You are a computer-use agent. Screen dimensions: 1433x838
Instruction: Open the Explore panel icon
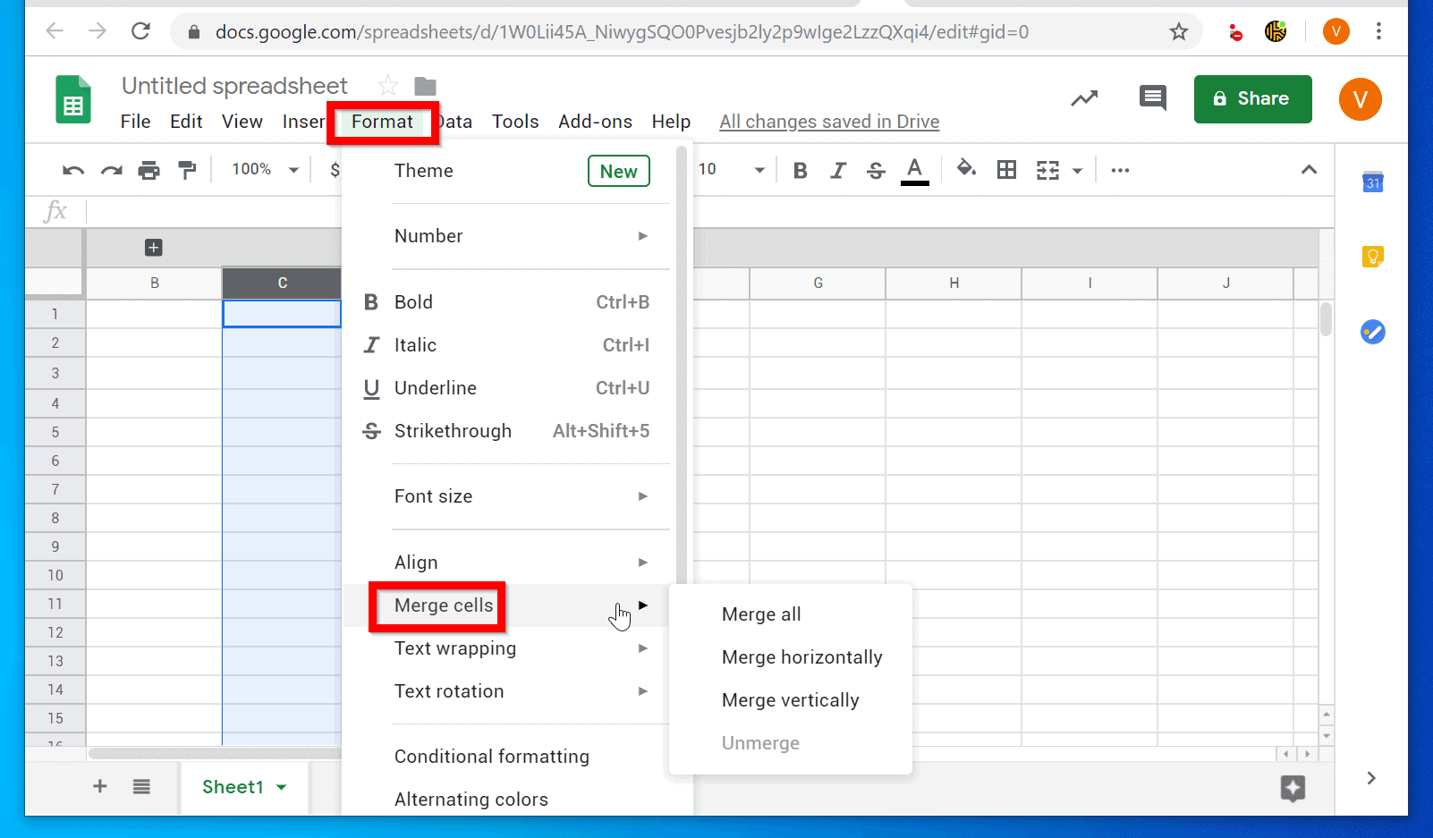(1293, 788)
